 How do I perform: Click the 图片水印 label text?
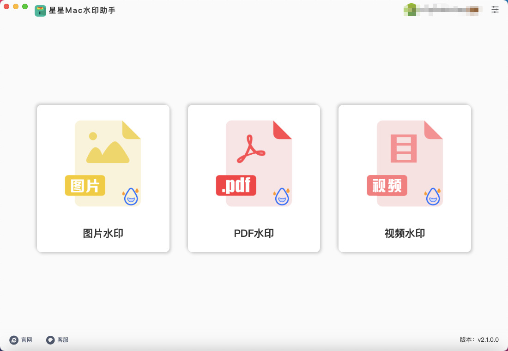pos(103,233)
